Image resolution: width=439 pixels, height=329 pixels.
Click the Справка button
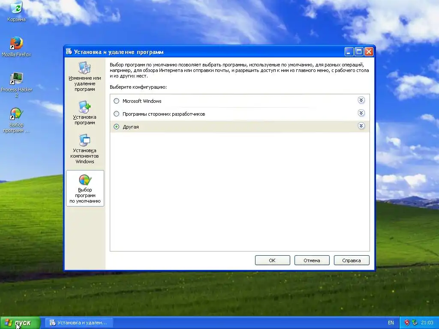point(352,260)
